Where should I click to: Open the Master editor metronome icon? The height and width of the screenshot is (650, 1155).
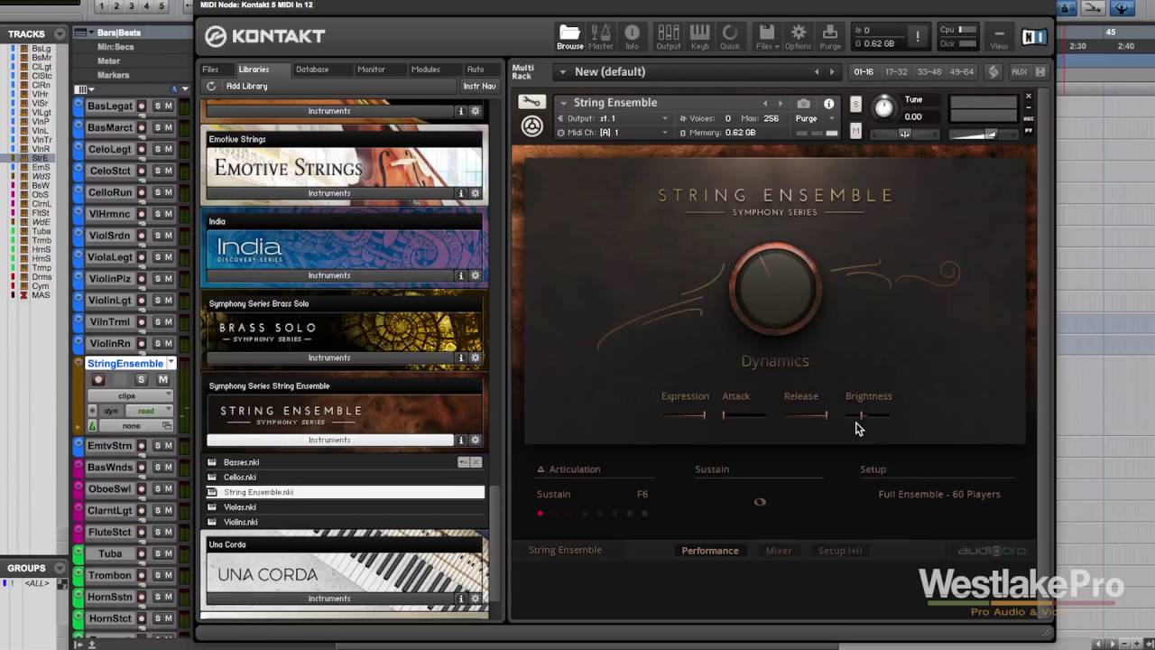pyautogui.click(x=601, y=36)
